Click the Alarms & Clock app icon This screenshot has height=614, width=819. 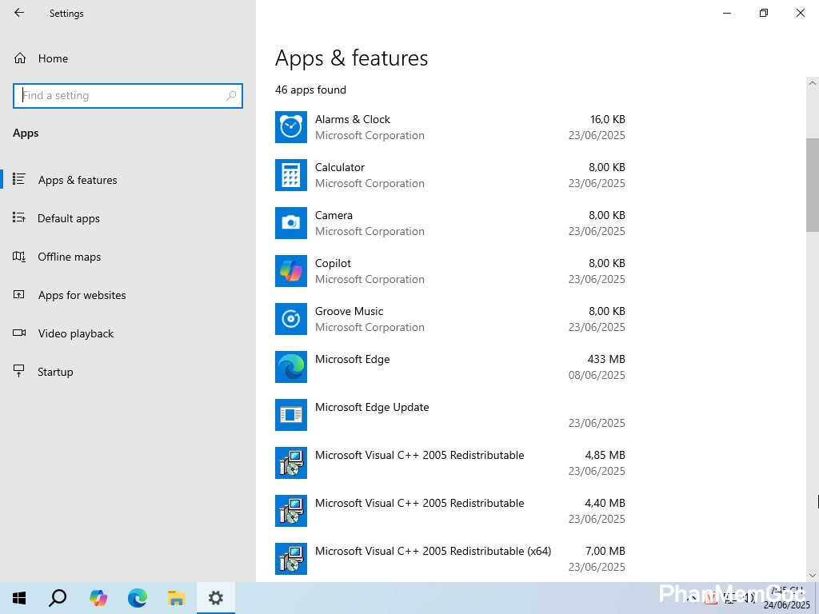[290, 127]
